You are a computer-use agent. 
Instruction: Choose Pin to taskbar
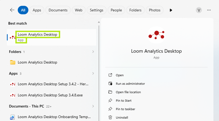point(126,109)
